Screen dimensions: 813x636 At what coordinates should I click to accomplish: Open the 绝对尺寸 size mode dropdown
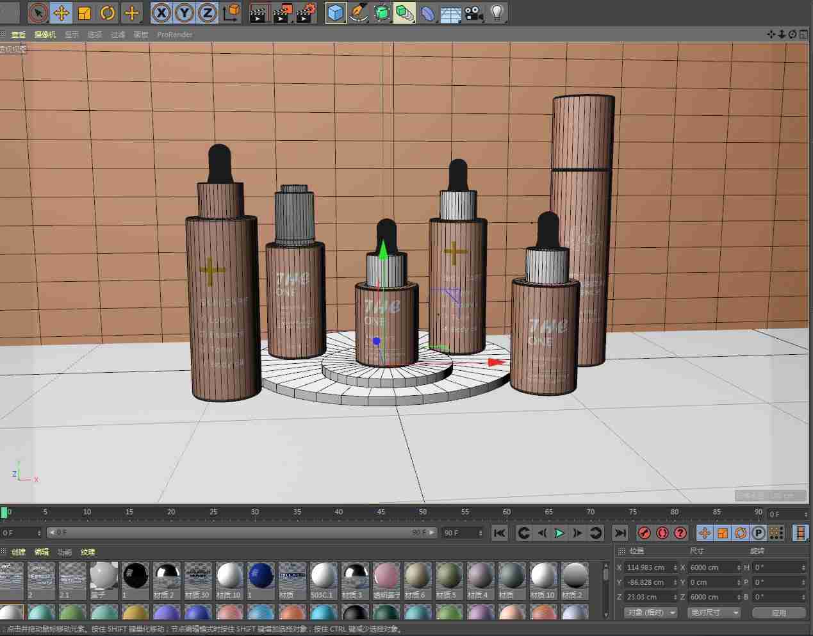coord(714,612)
